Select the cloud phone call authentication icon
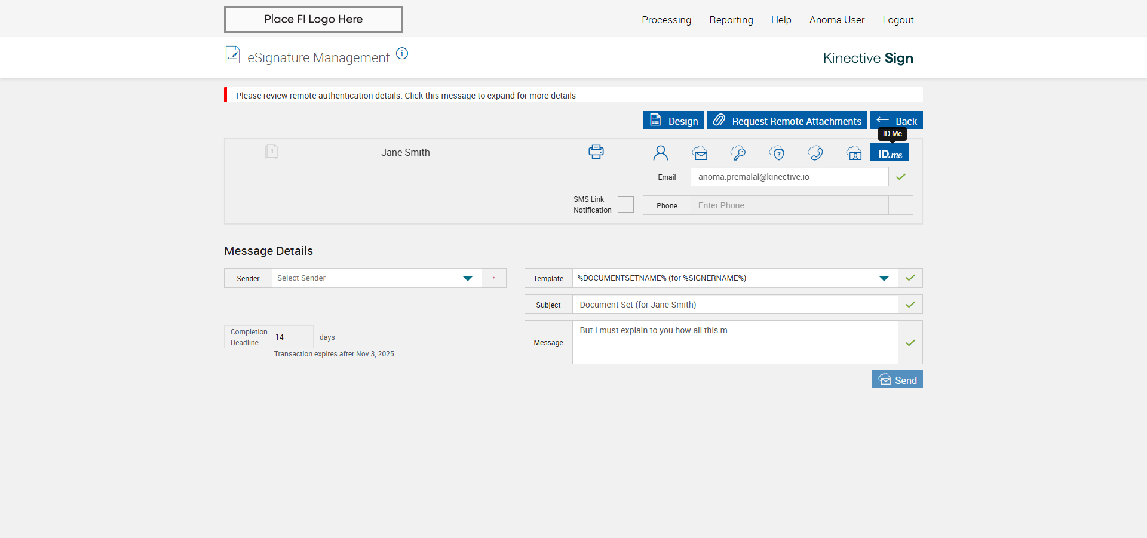Viewport: 1147px width, 538px height. [x=815, y=153]
